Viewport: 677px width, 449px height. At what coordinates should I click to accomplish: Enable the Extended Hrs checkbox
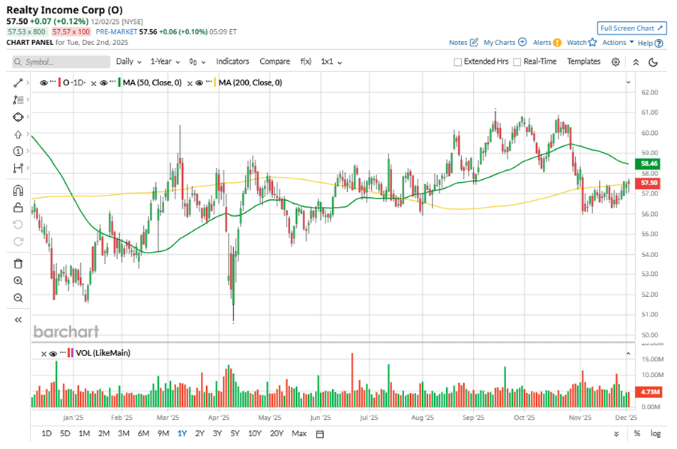point(457,62)
